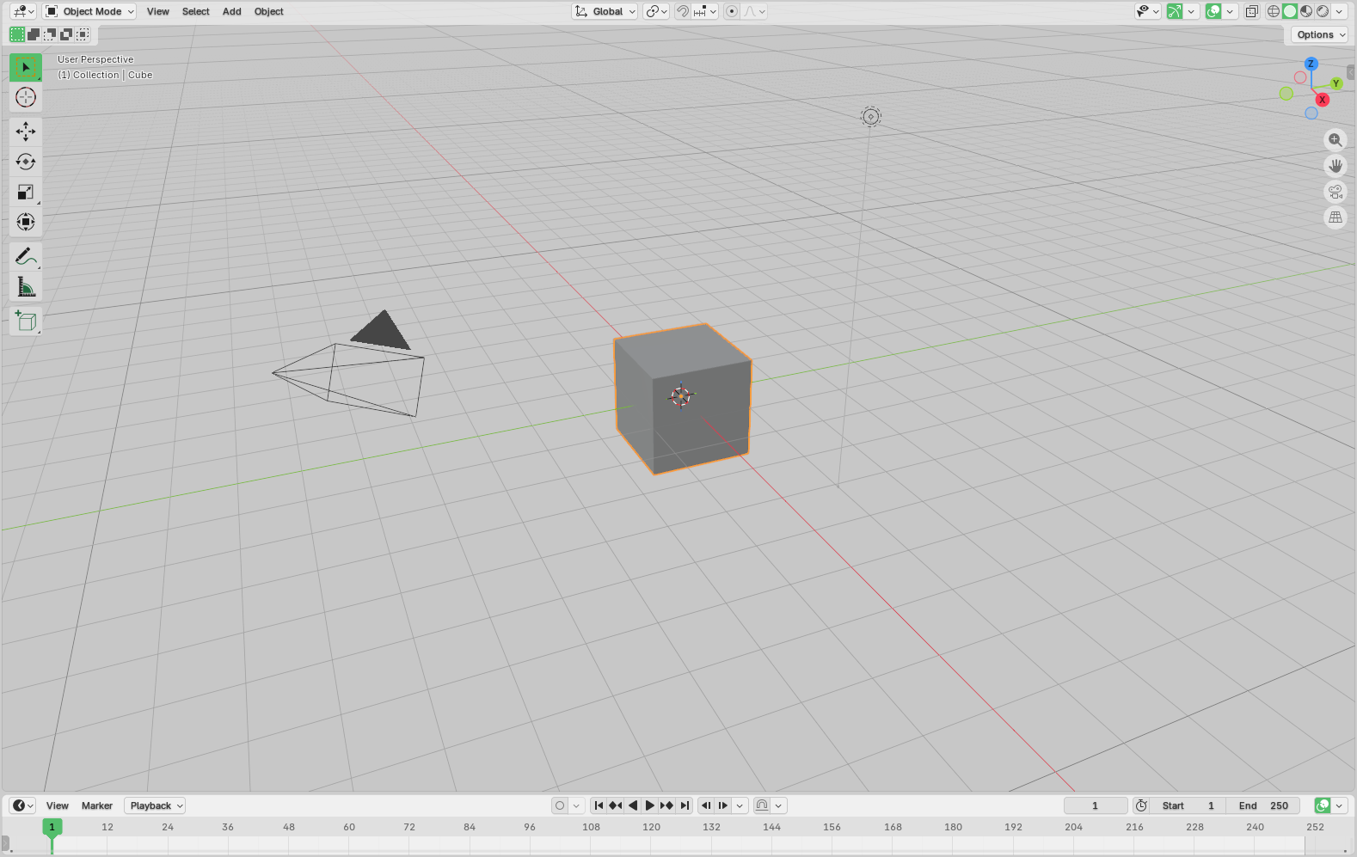
Task: Expand the gizmo options dropdown arrow
Action: [1191, 11]
